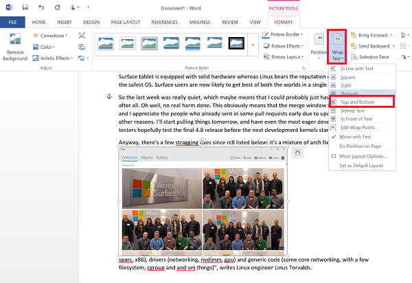Screen dimensions: 412x283
Task: Select Square wrapping option
Action: [x=362, y=77]
